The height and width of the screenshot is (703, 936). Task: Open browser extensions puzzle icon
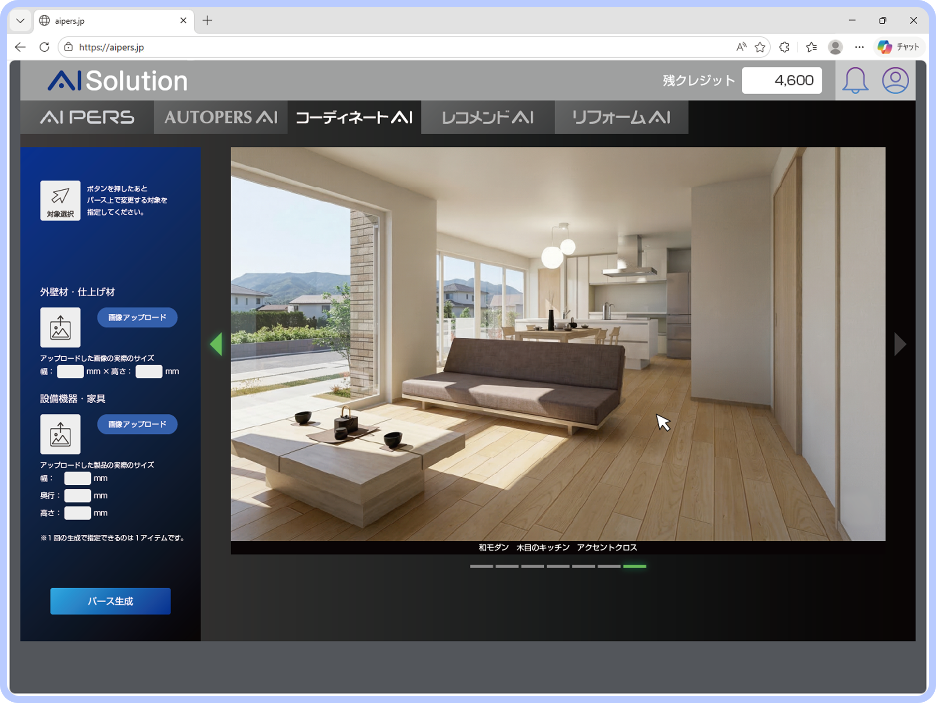(x=784, y=47)
